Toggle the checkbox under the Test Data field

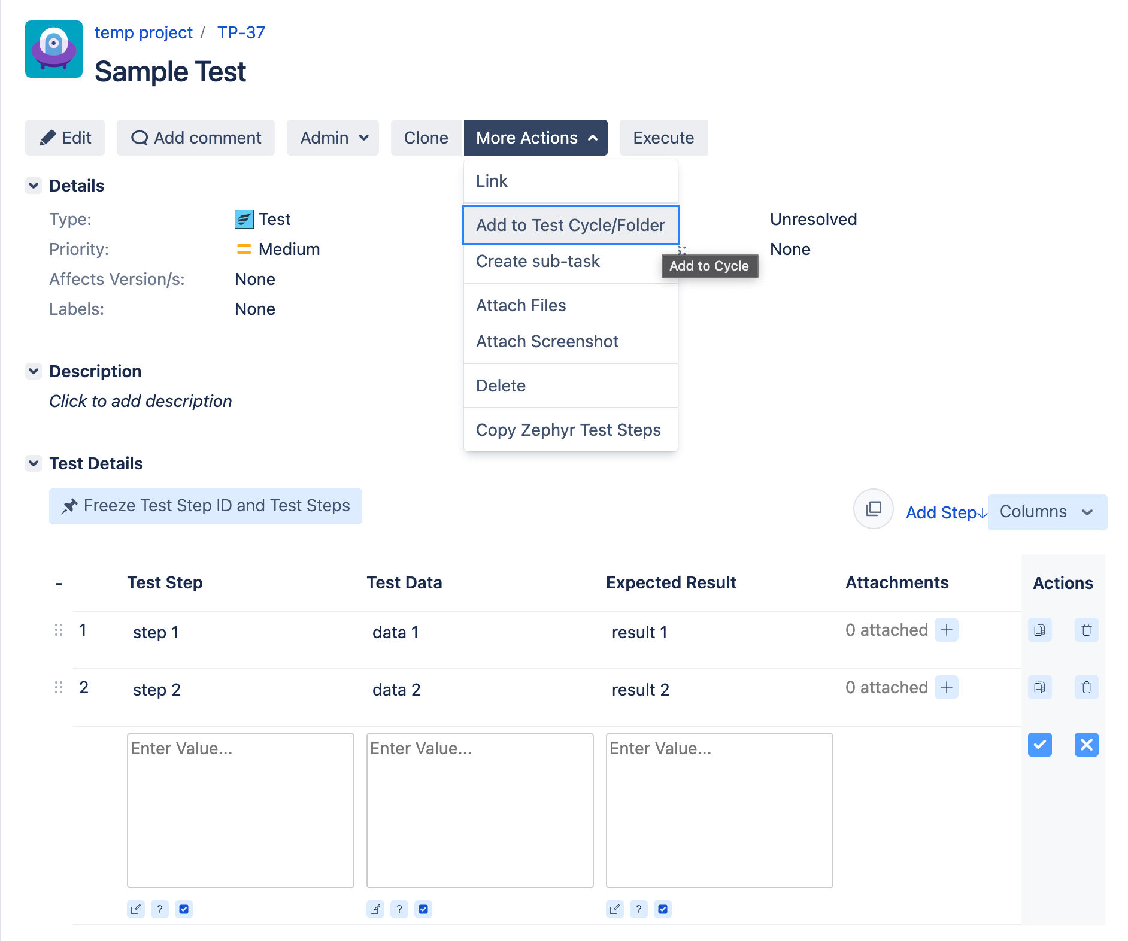[x=423, y=909]
